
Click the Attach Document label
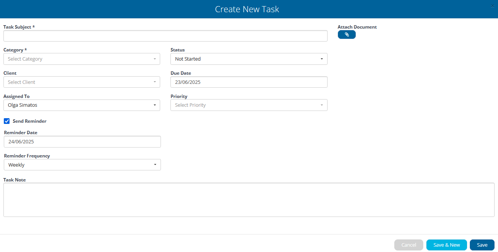tap(357, 27)
